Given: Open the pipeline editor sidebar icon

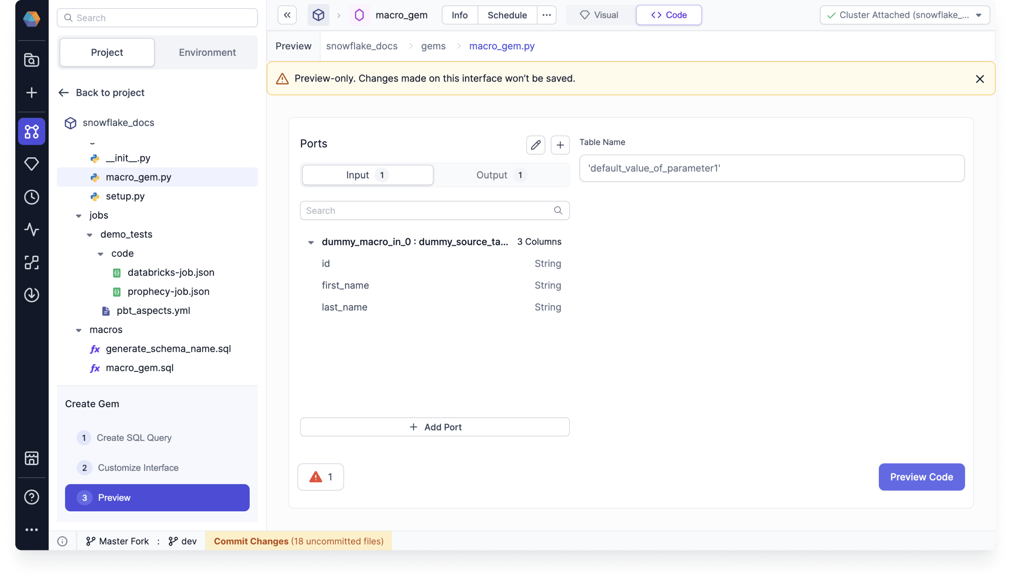Looking at the screenshot, I should [31, 131].
